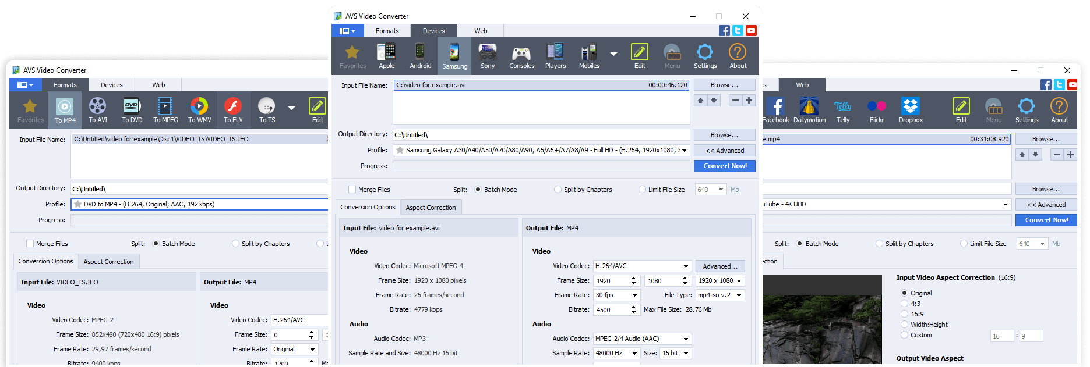Enable Merge Files in left window
The image size is (1090, 367).
coord(30,244)
